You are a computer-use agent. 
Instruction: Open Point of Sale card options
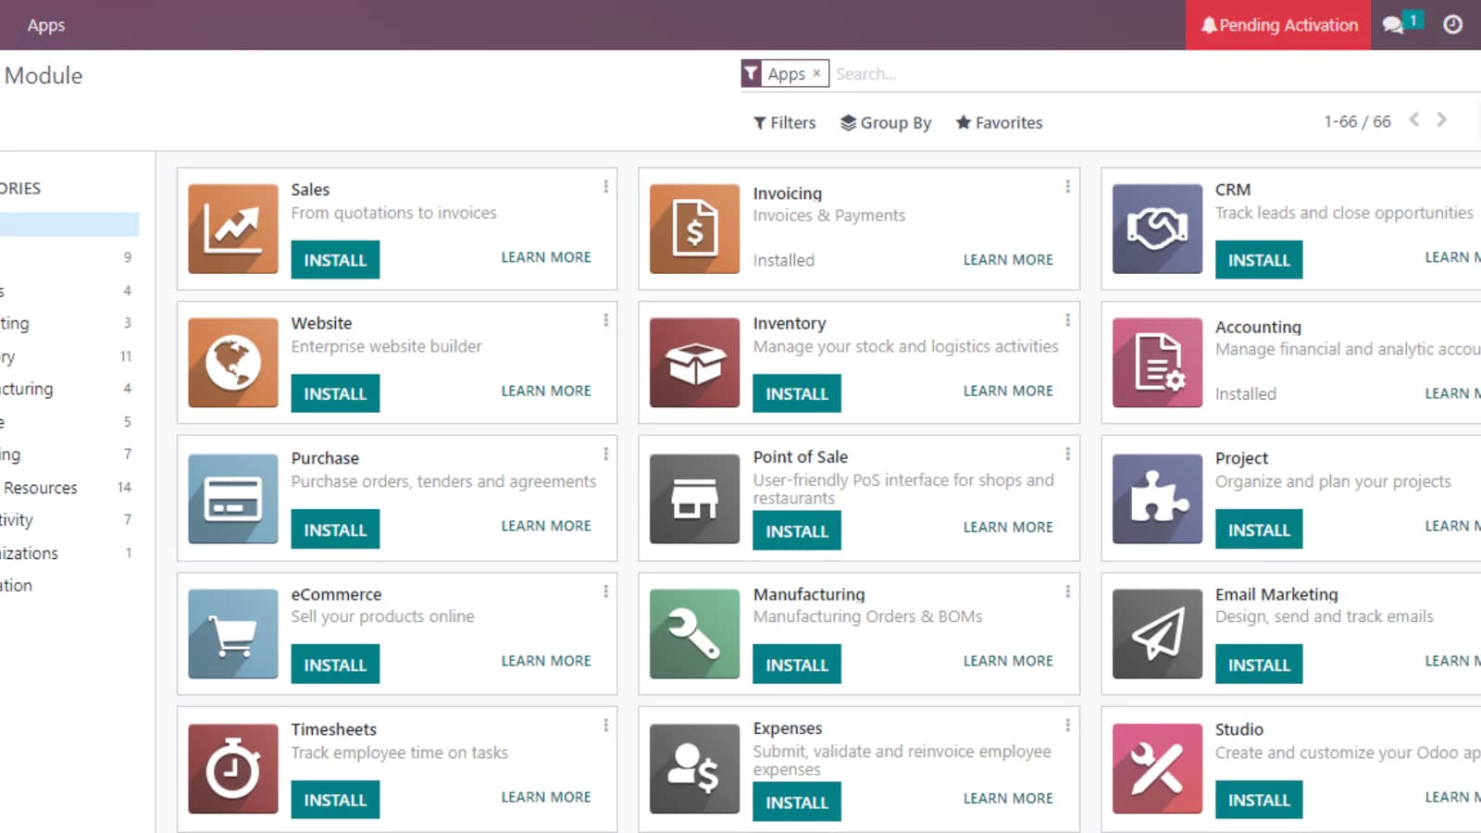point(1068,454)
